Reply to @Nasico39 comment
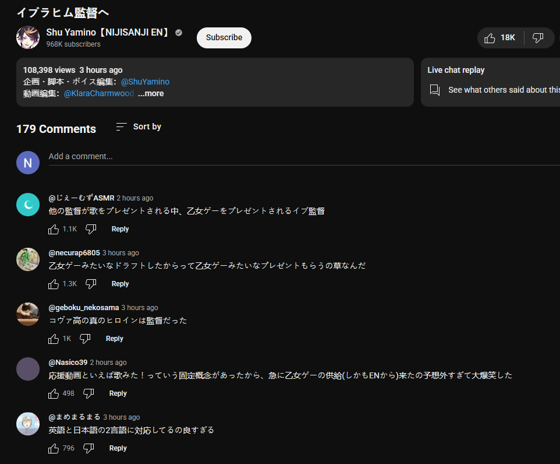The width and height of the screenshot is (560, 464). coord(118,393)
